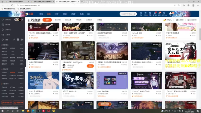
Task: Reload the page with browser refresh icon
Action: point(12,5)
